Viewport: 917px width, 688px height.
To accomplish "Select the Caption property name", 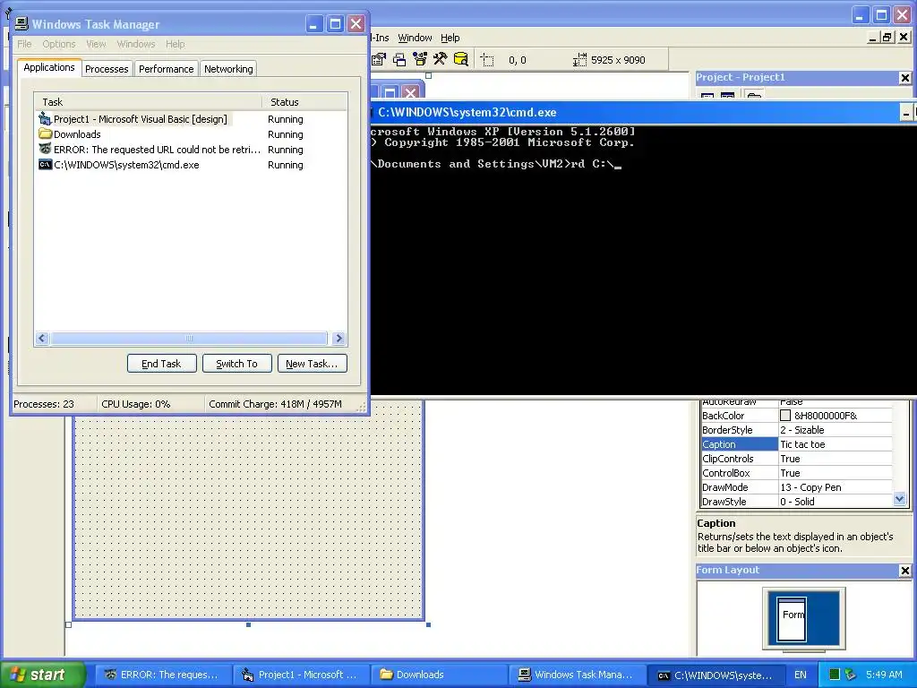I will [739, 444].
